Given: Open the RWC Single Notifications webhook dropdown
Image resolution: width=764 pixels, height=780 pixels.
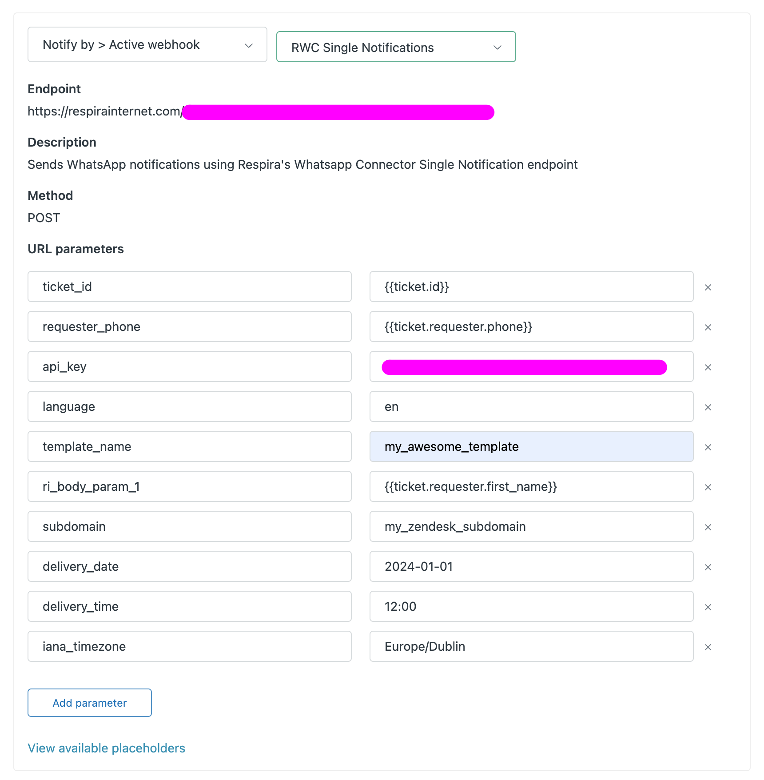Looking at the screenshot, I should [x=395, y=47].
